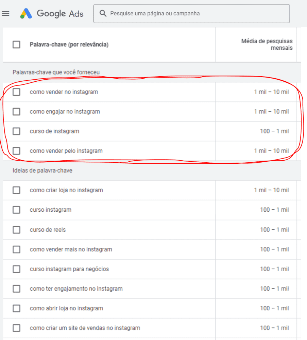Check 'como criar um site de vendas' row
The width and height of the screenshot is (307, 340).
pos(16,328)
